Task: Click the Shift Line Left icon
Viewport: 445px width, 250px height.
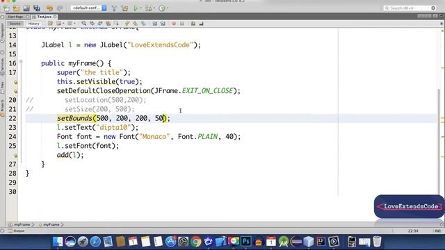Action: tap(154, 24)
